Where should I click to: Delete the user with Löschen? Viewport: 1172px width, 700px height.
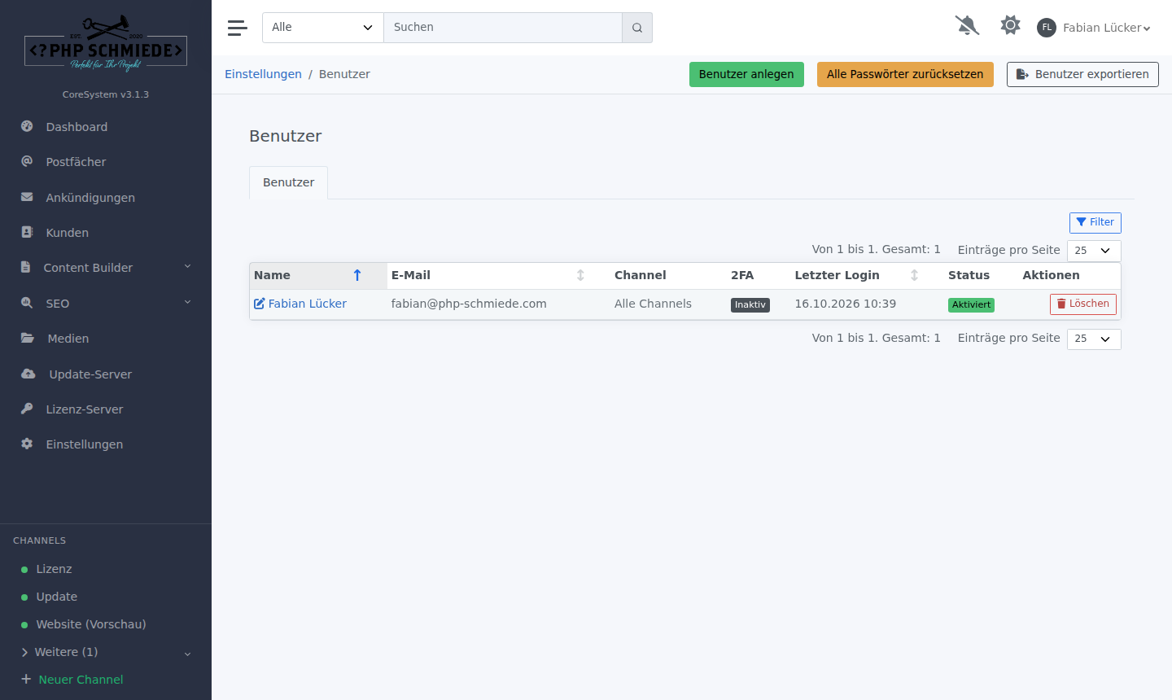pyautogui.click(x=1083, y=304)
